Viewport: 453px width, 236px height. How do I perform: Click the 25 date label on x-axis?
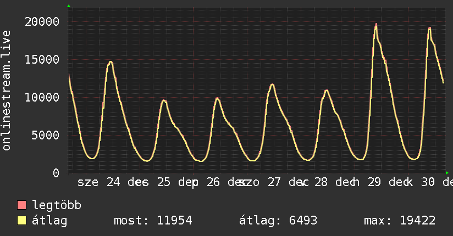(164, 182)
